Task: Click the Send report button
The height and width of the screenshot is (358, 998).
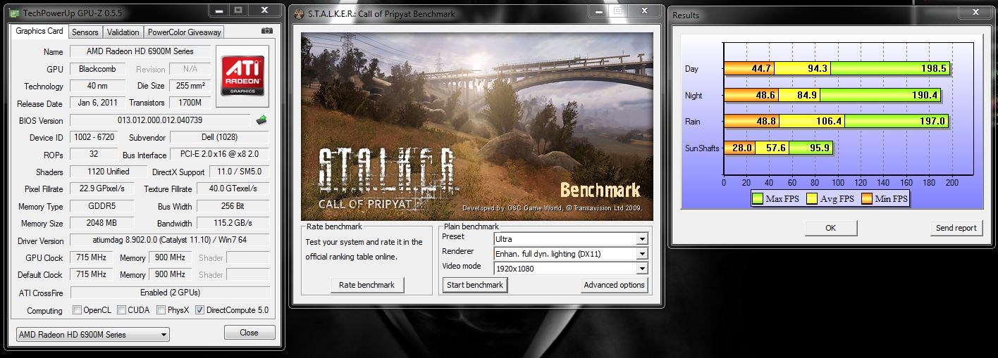Action: [956, 228]
